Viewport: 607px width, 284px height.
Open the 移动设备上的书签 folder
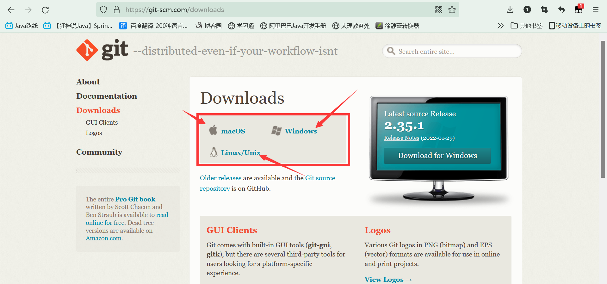pos(575,26)
